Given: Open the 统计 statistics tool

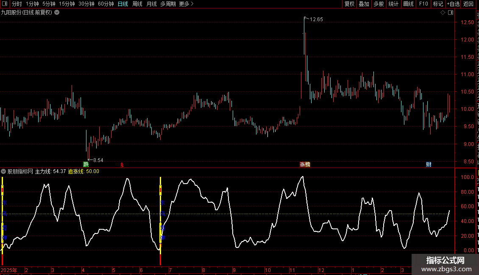Looking at the screenshot, I should (393, 4).
